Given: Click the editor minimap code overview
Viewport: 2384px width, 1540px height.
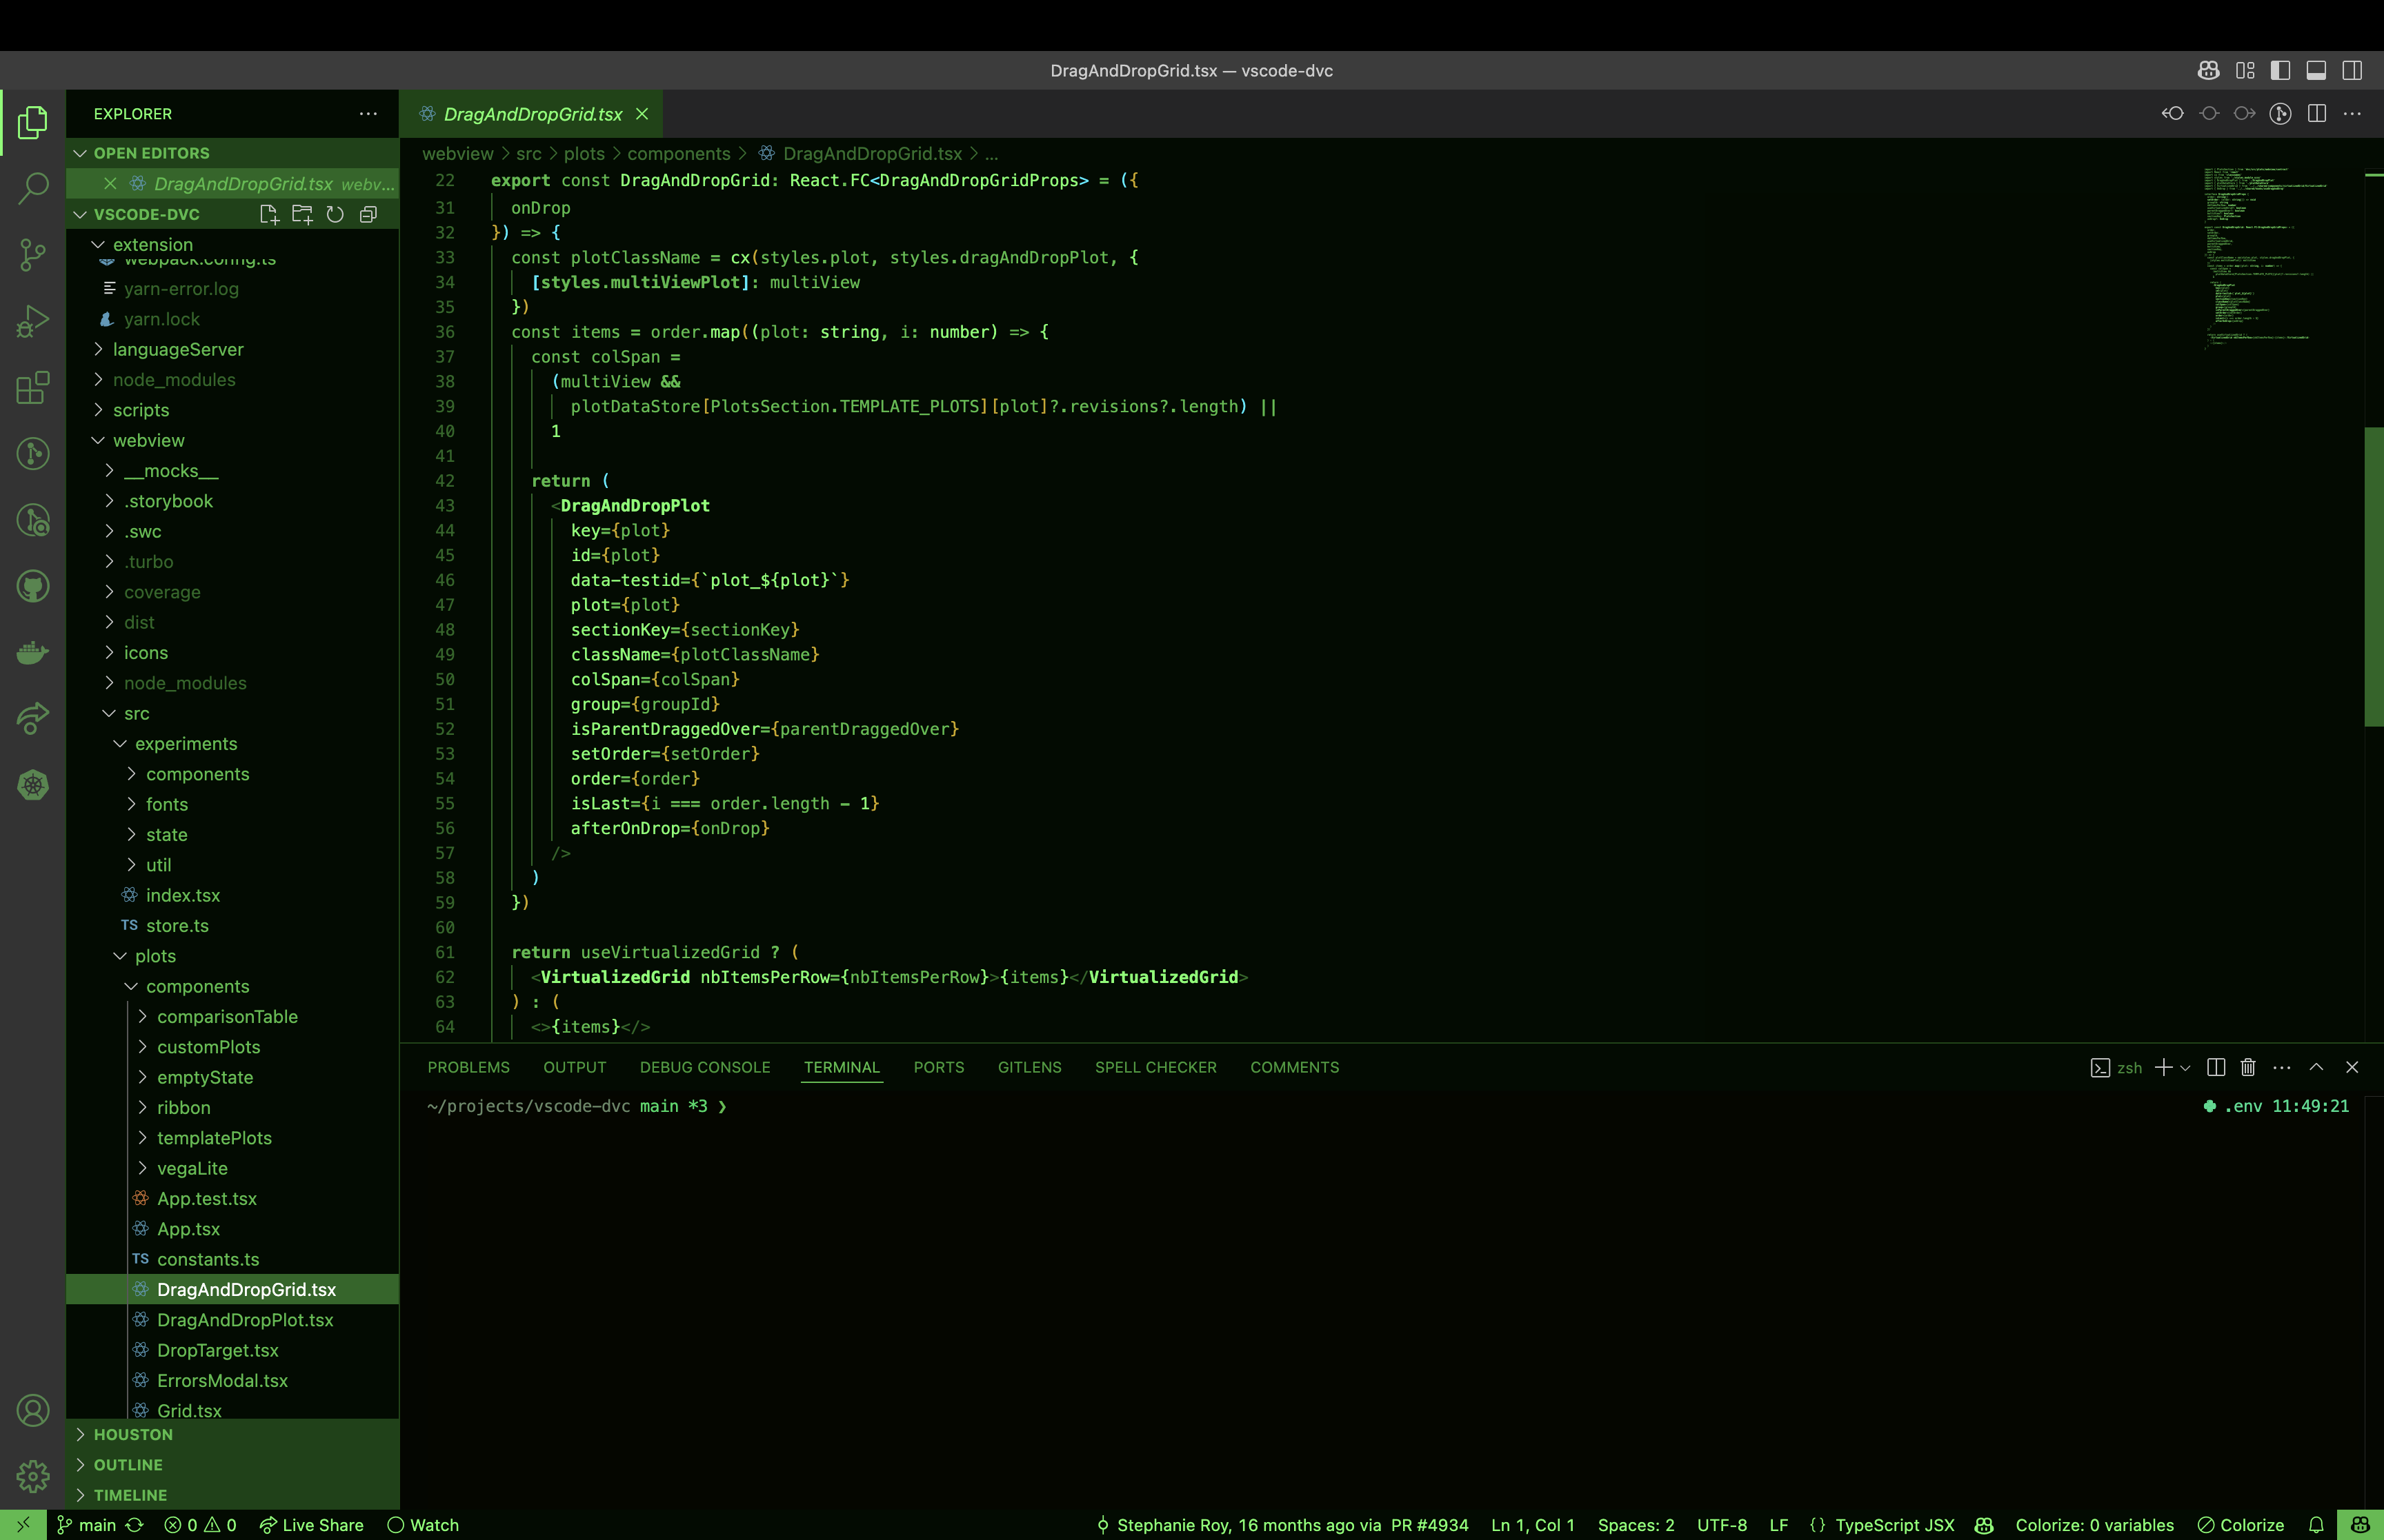Looking at the screenshot, I should pyautogui.click(x=2266, y=260).
